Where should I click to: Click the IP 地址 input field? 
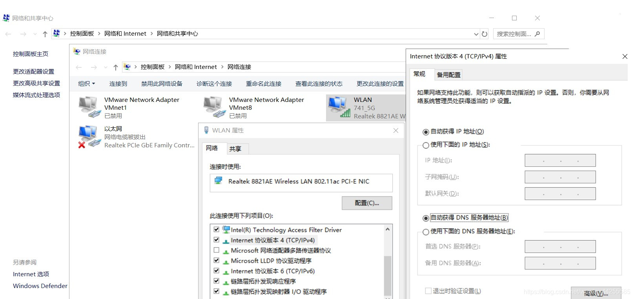pyautogui.click(x=560, y=160)
